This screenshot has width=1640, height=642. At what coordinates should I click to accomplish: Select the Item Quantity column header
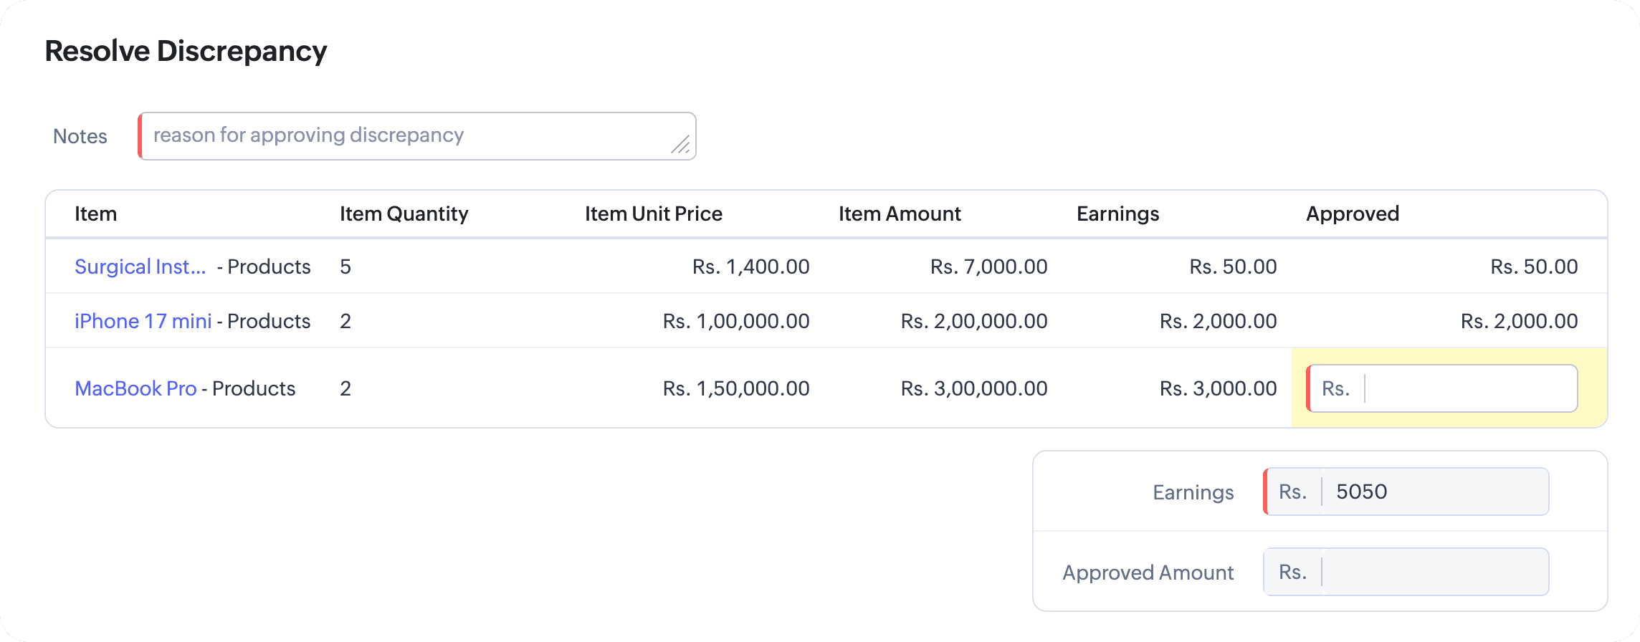(x=404, y=214)
